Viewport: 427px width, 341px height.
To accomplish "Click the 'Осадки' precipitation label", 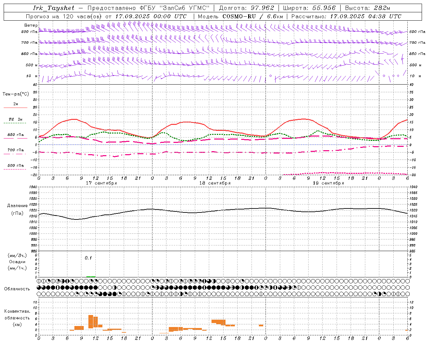I will click(17, 262).
